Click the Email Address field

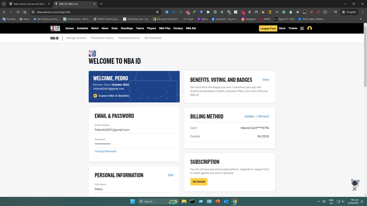pos(134,130)
